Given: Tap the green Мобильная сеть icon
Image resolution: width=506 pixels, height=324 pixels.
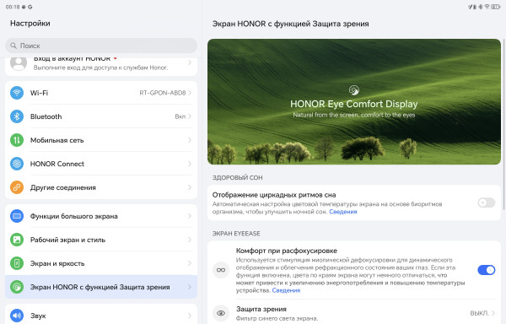Looking at the screenshot, I should point(17,140).
